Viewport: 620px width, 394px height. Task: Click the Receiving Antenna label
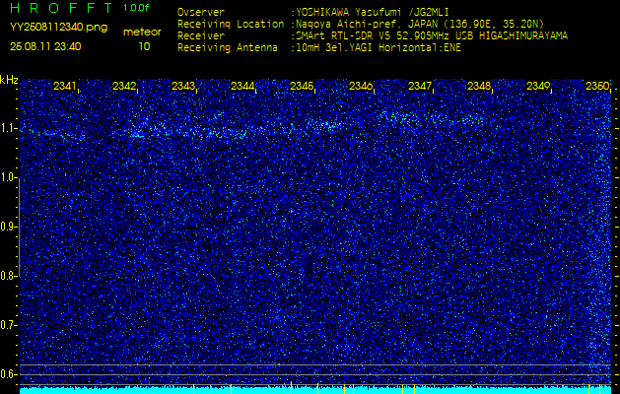[x=228, y=48]
